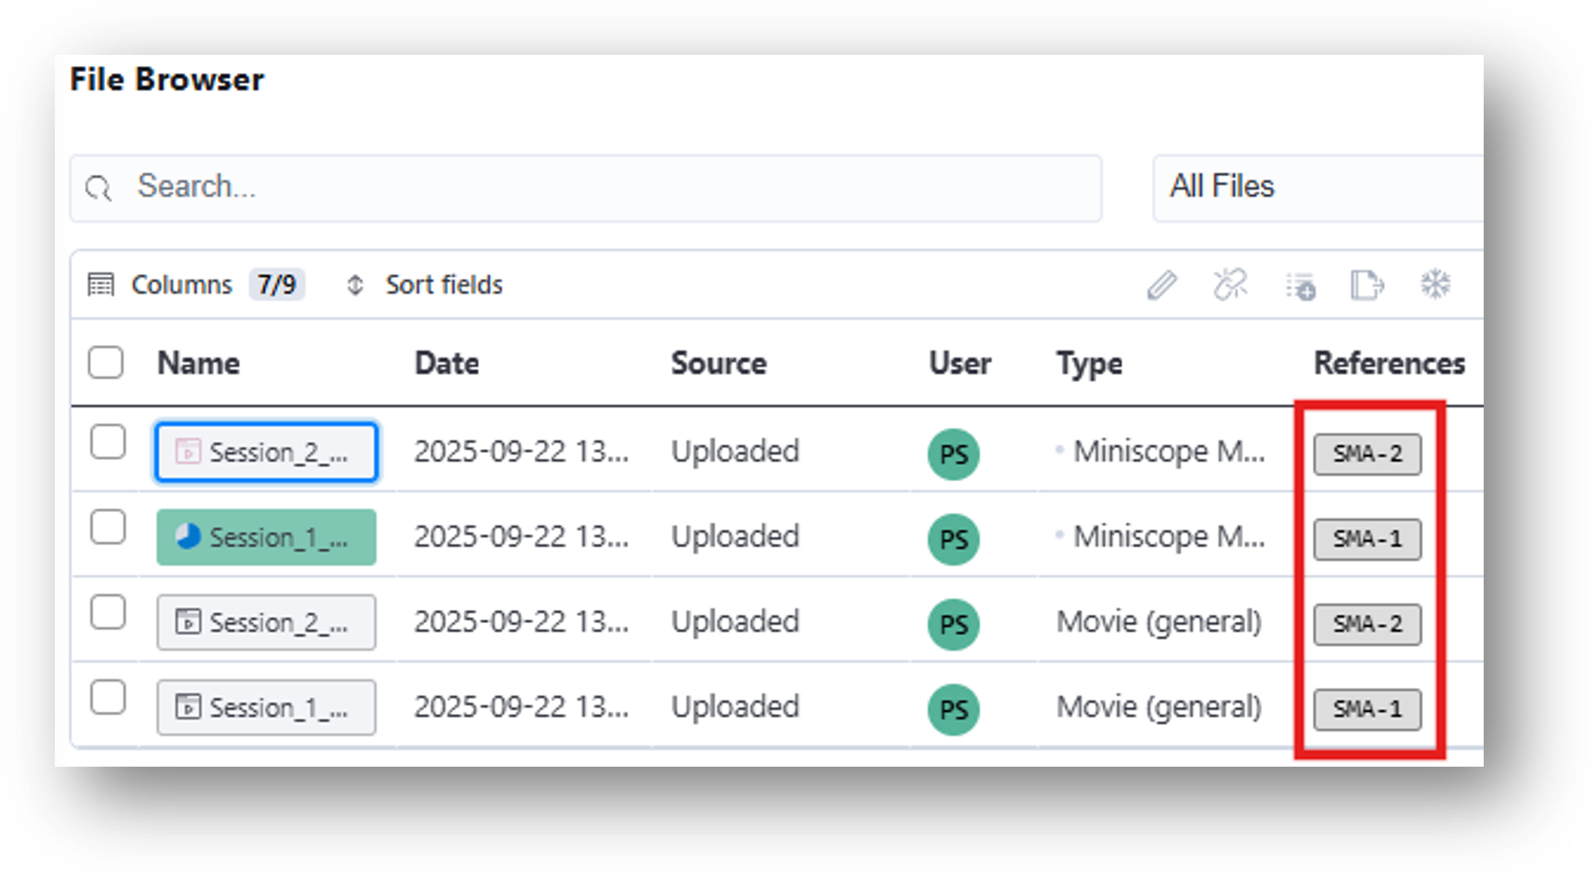
Task: Toggle the select-all checkbox in header
Action: [x=106, y=363]
